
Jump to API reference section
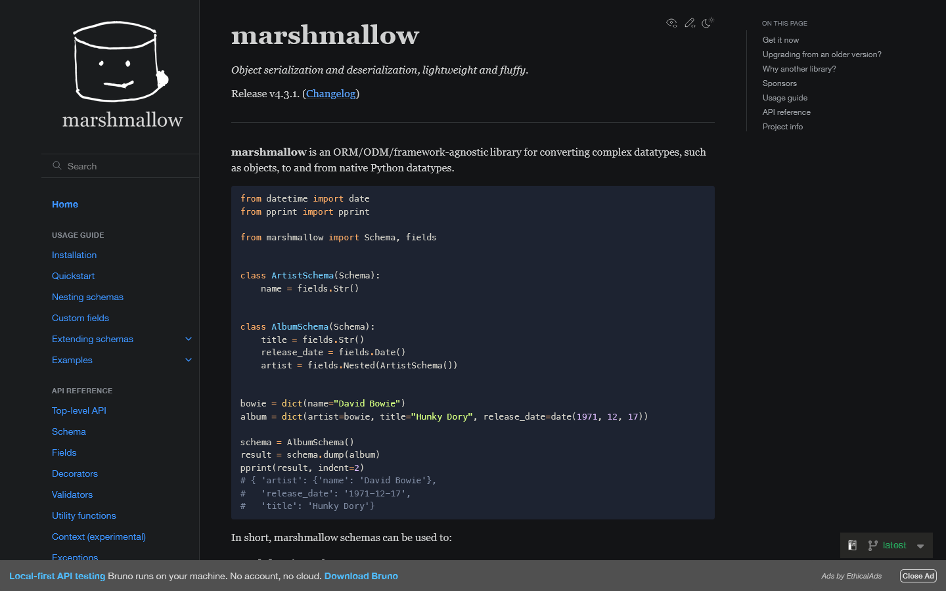[786, 112]
